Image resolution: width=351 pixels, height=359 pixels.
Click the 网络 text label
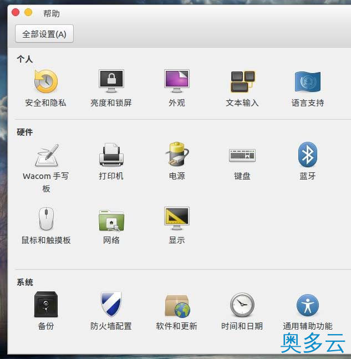(x=111, y=240)
